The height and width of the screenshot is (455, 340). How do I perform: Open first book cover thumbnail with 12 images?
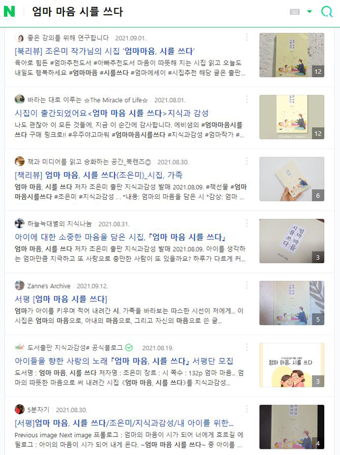[x=292, y=55]
